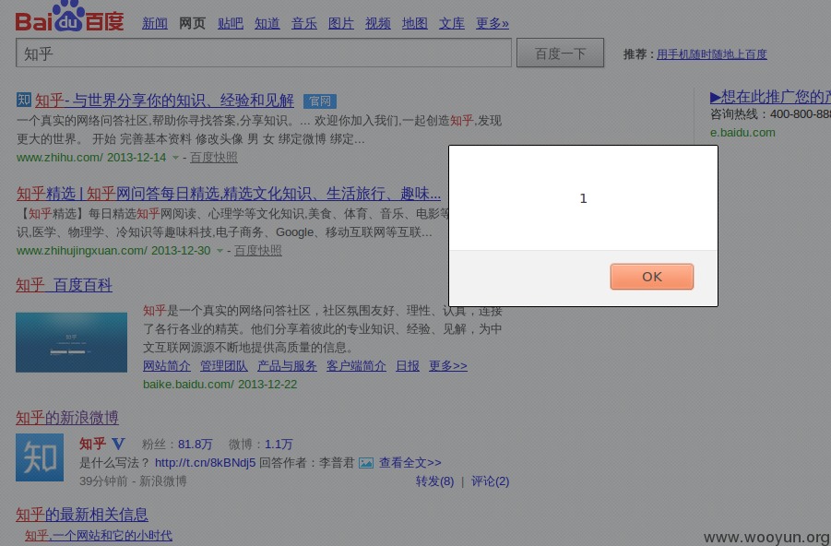Screen dimensions: 831x546
Task: Open 管理团队 sublink
Action: (x=223, y=366)
